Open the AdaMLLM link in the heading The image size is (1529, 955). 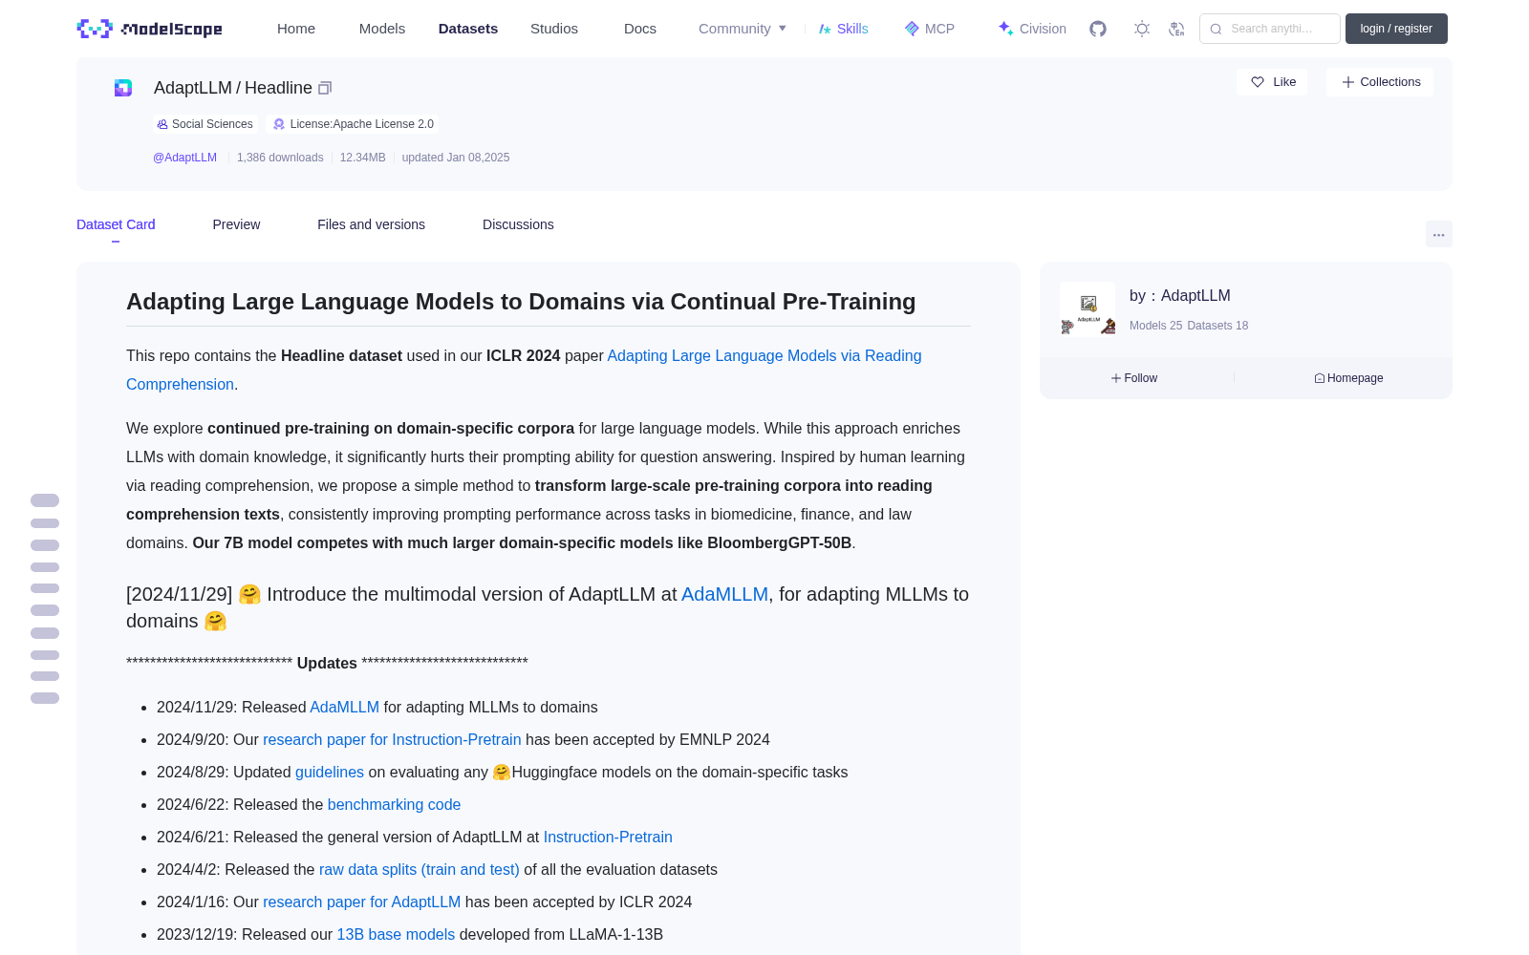click(724, 594)
